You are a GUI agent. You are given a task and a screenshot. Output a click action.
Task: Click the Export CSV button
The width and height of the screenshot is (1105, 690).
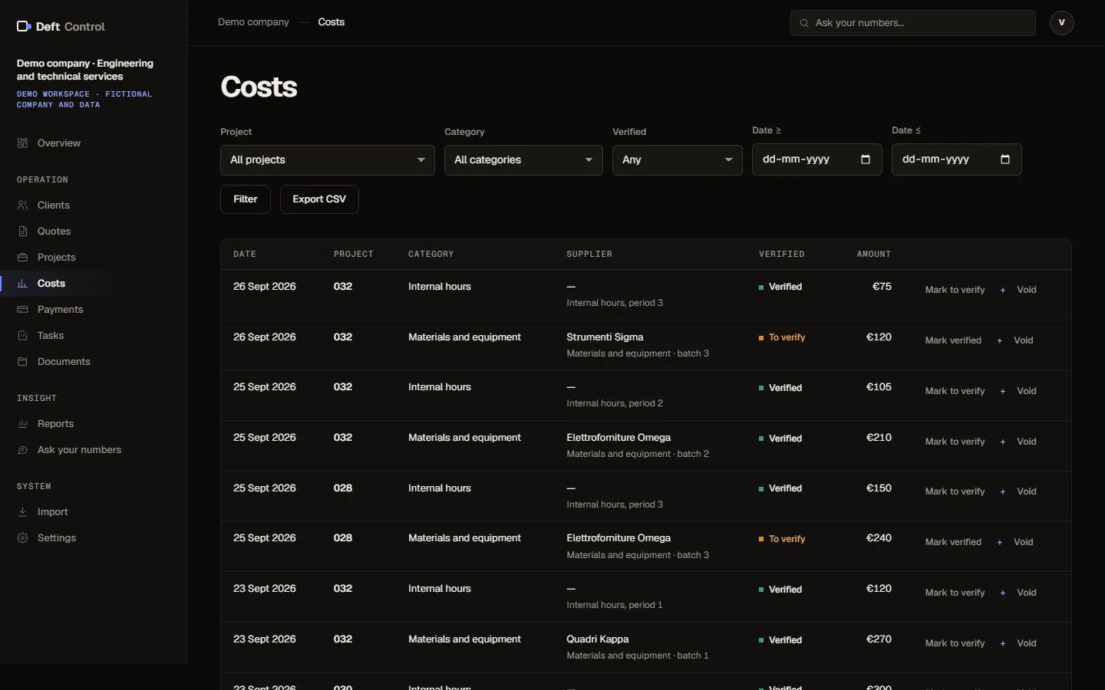coord(319,199)
